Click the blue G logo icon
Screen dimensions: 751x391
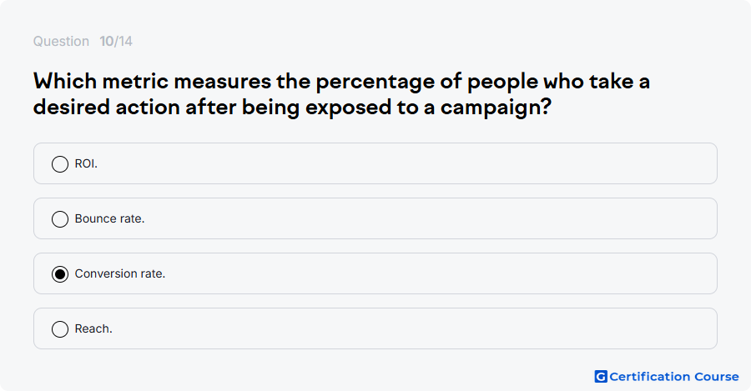(x=601, y=377)
